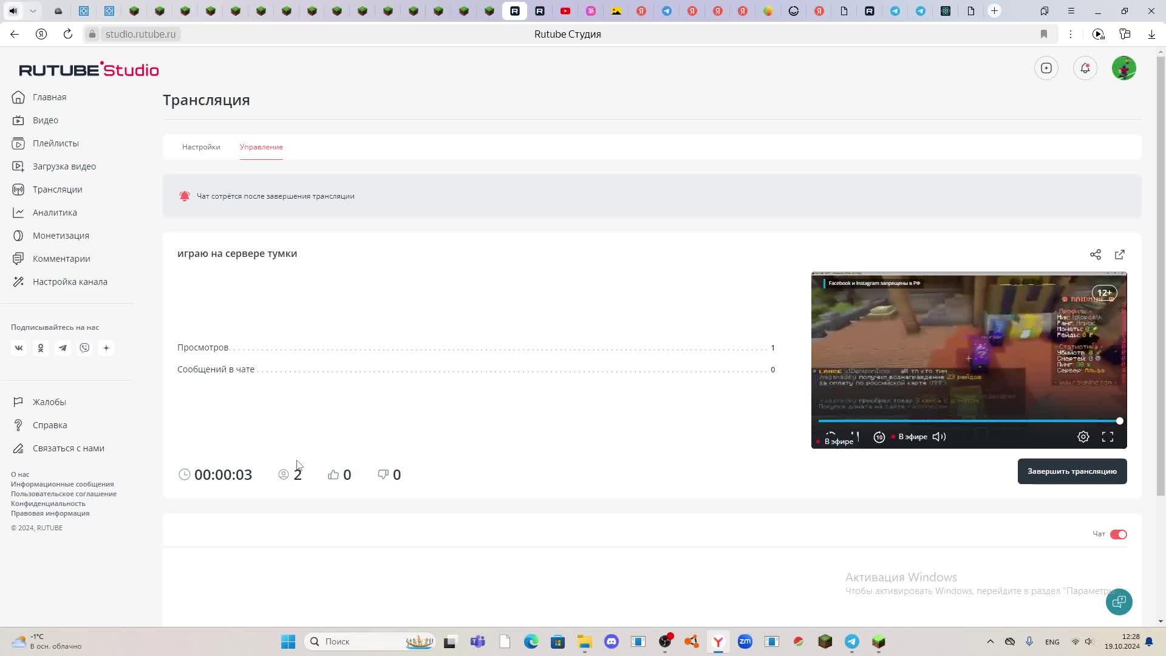Open the share stream icon
This screenshot has height=656, width=1166.
pyautogui.click(x=1095, y=255)
